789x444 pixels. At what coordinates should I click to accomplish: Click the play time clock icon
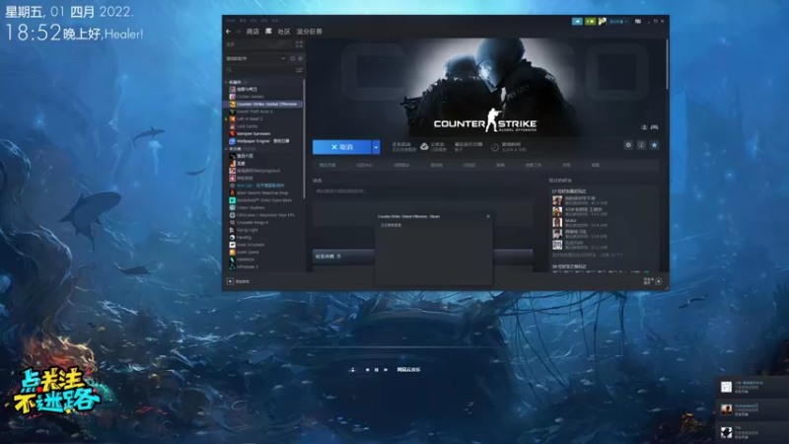495,147
